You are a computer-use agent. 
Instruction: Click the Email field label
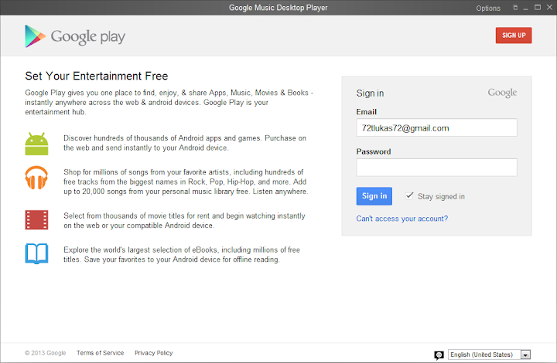click(x=366, y=112)
